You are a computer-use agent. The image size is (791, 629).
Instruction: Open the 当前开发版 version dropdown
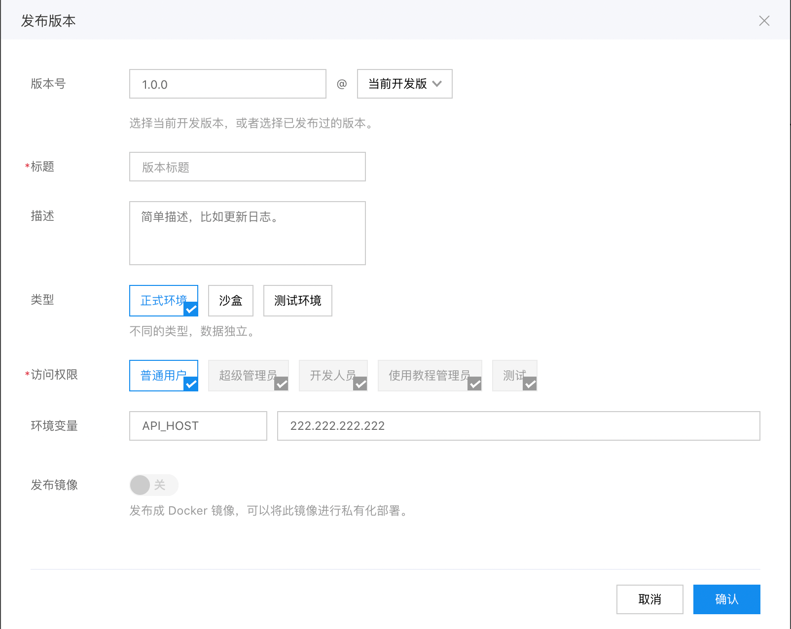pos(404,84)
